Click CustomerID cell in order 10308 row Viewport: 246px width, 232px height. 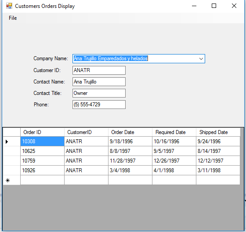click(86, 141)
